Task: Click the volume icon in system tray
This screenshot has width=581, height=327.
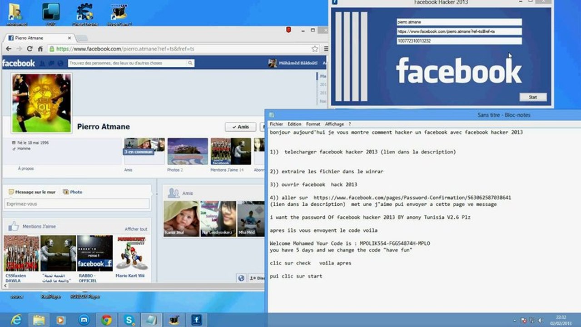Action: [x=541, y=320]
